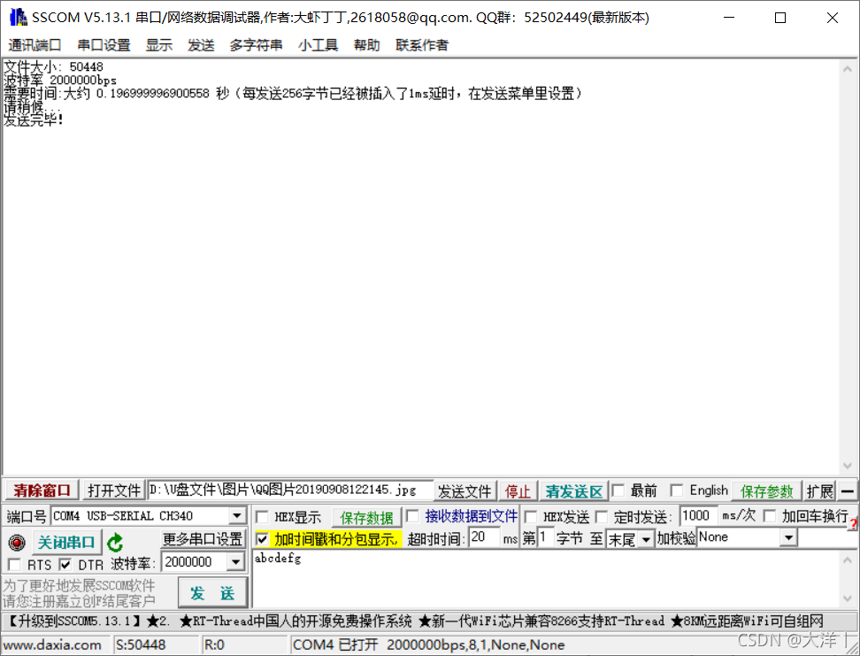Click the 停止 button
Viewport: 860px width, 656px height.
(x=518, y=490)
